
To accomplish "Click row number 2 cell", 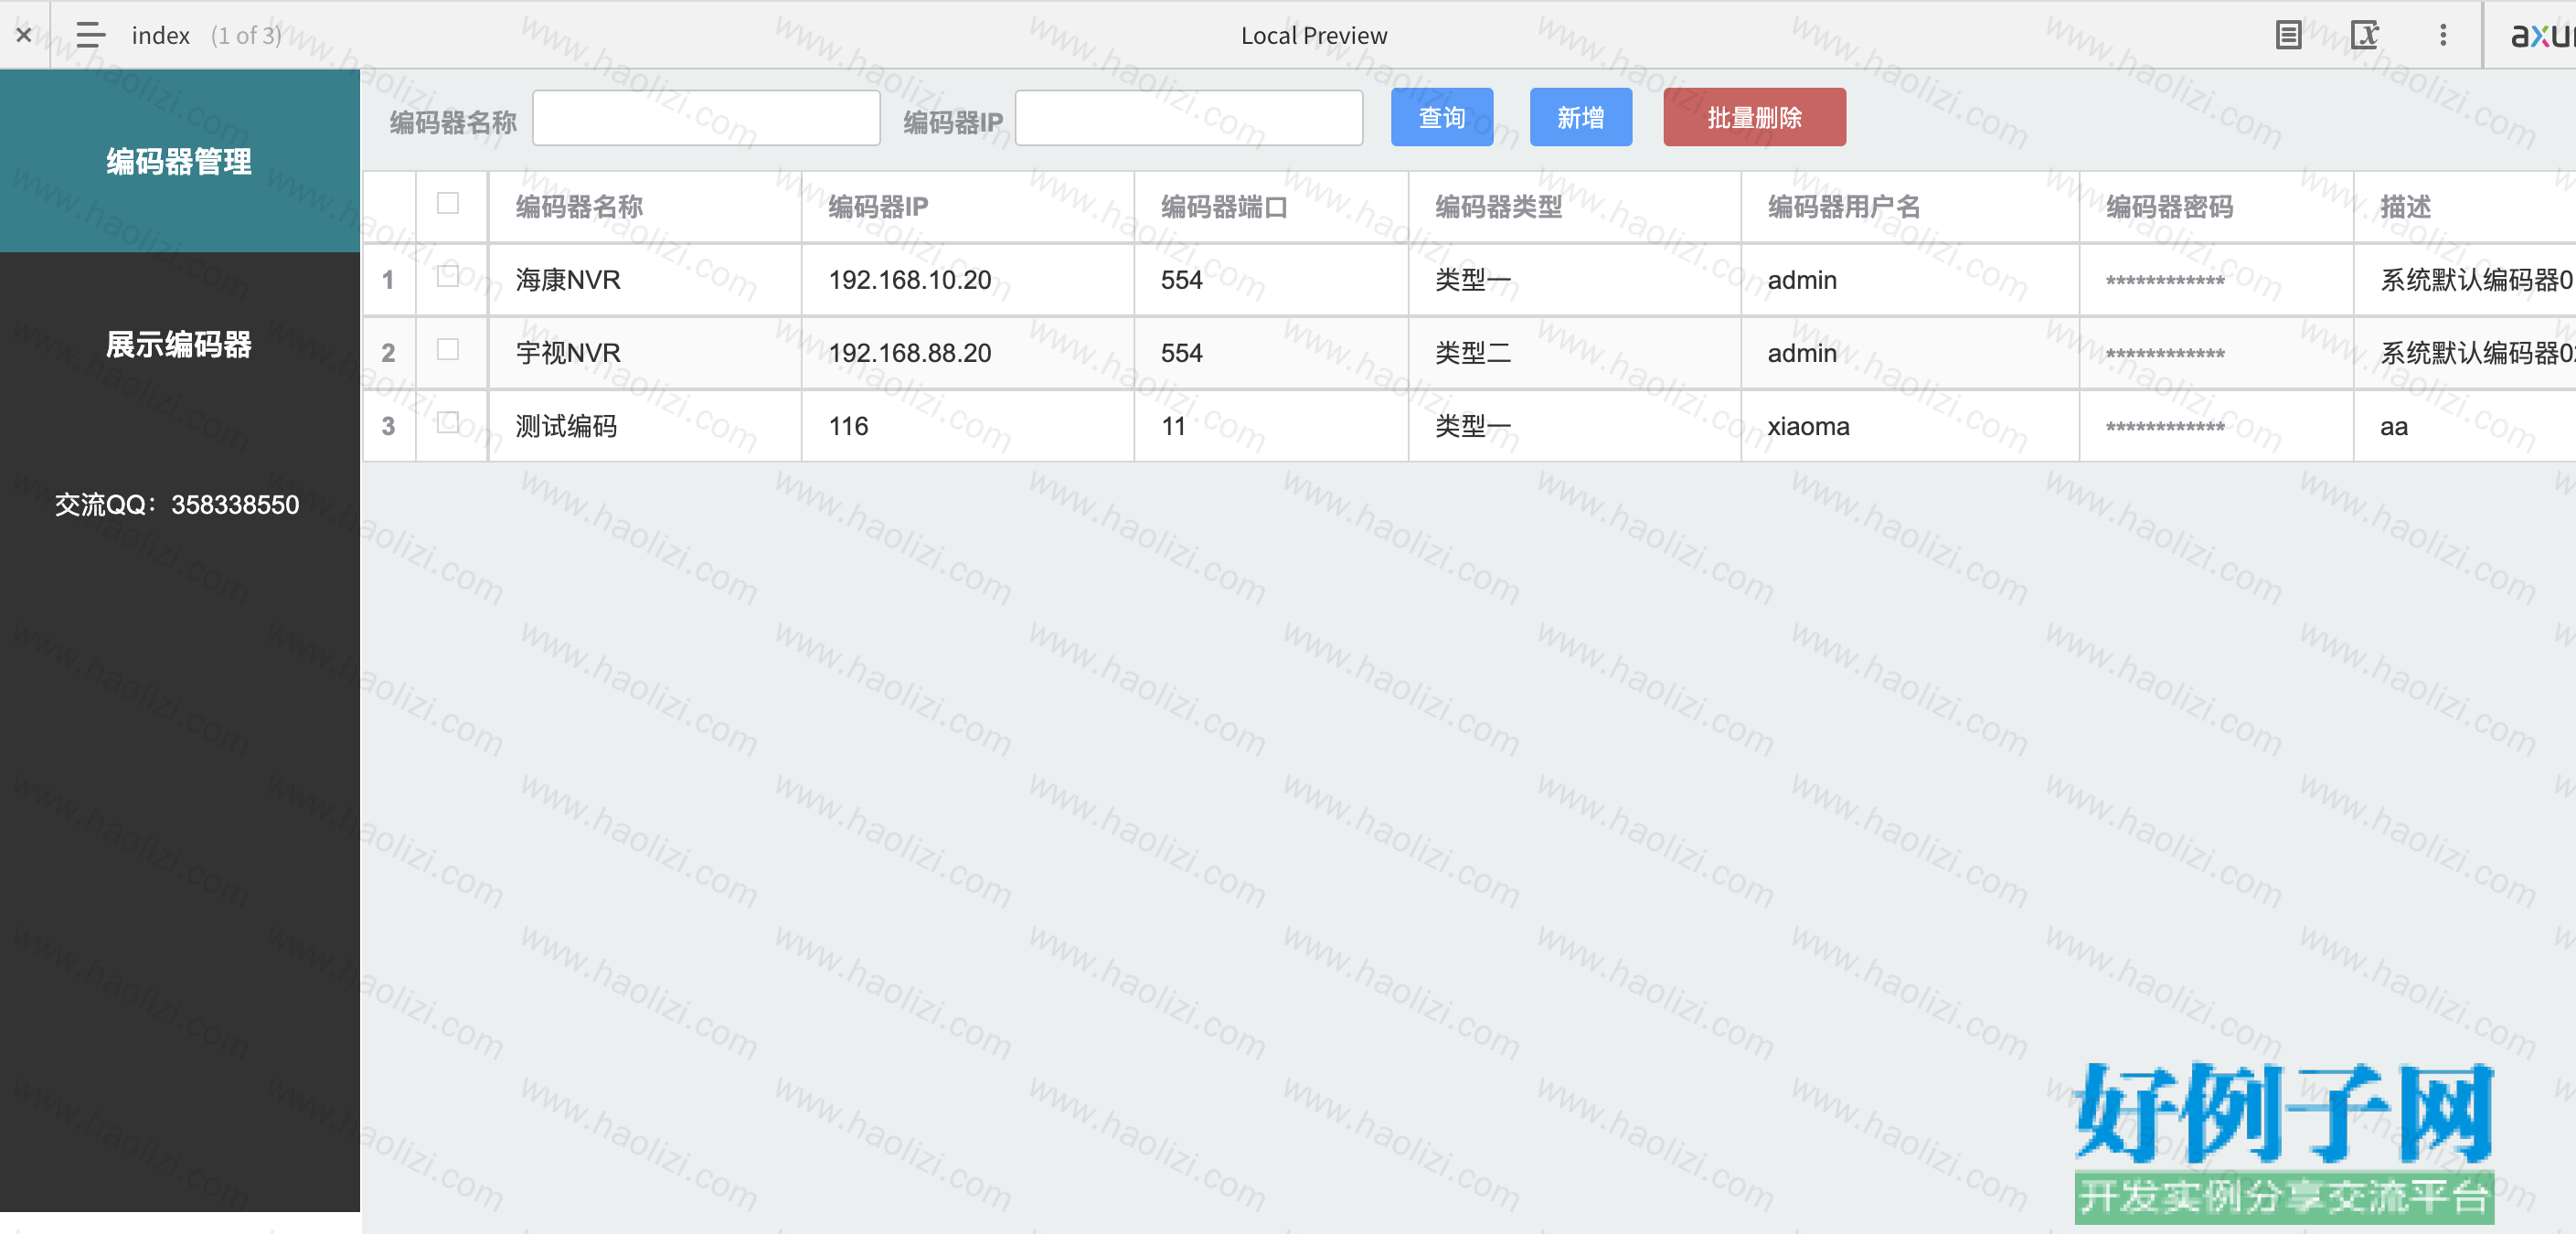I will [388, 353].
